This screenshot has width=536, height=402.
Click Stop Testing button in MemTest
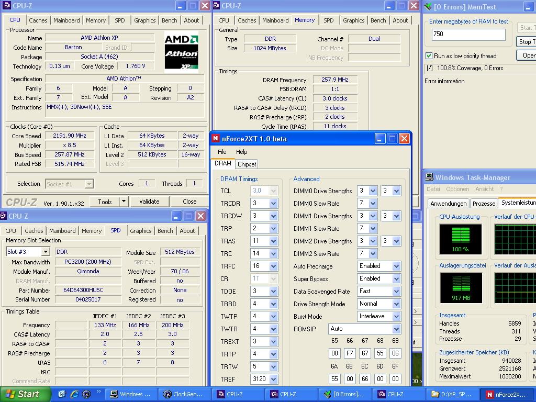click(x=526, y=42)
